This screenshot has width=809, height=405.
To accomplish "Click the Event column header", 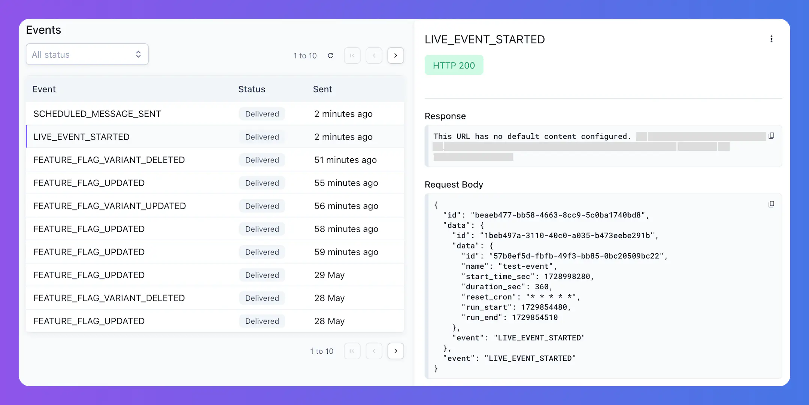I will pos(44,89).
